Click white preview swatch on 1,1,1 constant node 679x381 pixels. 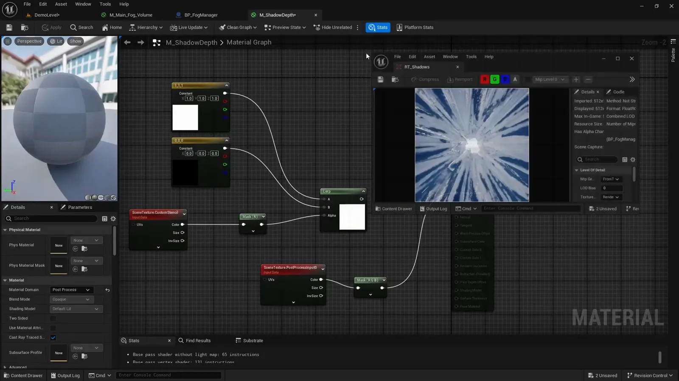click(x=185, y=118)
